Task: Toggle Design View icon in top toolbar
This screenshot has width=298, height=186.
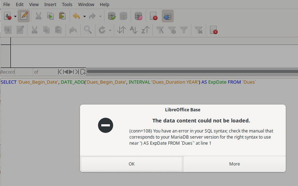Action: click(x=153, y=16)
